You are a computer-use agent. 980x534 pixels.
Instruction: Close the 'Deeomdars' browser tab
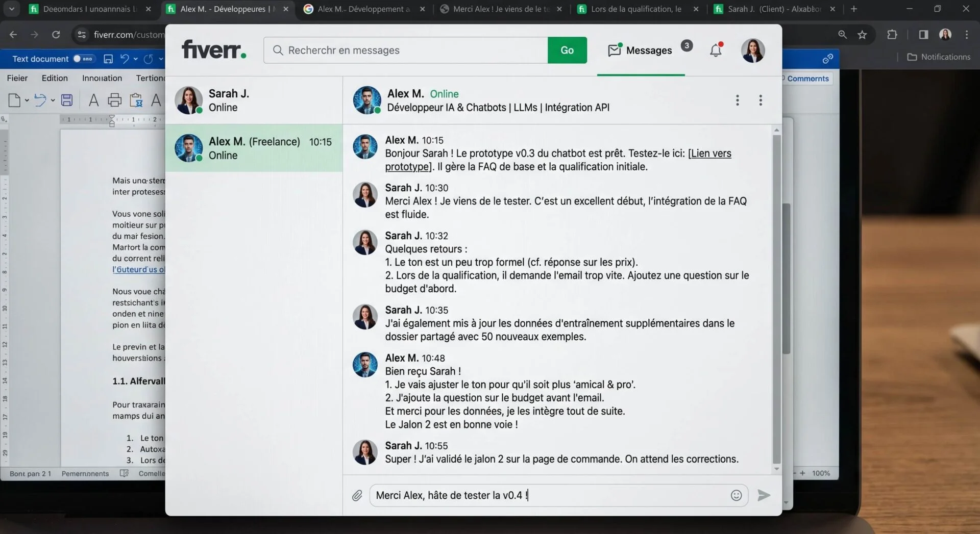click(x=148, y=9)
